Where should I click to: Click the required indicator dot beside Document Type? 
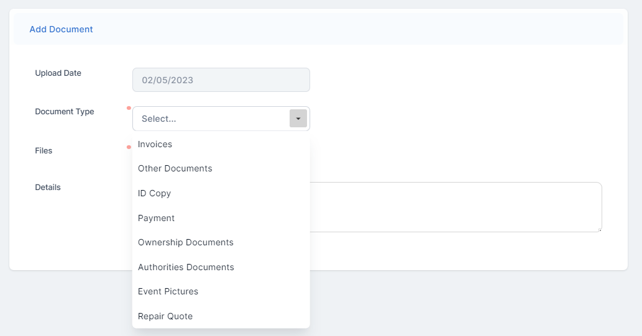[x=129, y=108]
